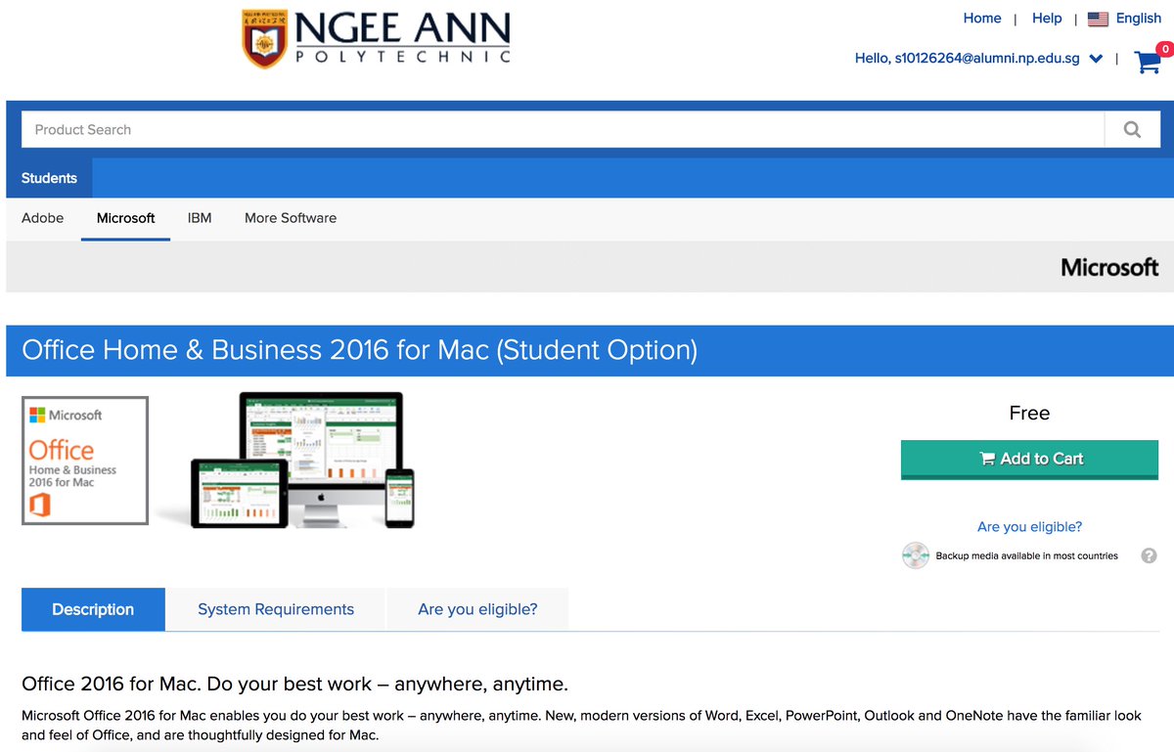
Task: Click the search magnifier button
Action: [1132, 129]
